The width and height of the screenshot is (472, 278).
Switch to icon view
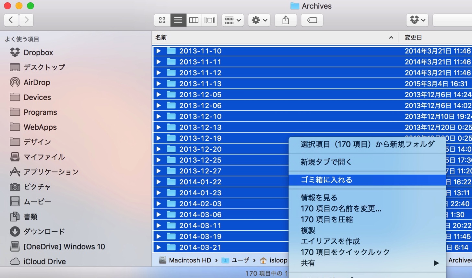[162, 20]
